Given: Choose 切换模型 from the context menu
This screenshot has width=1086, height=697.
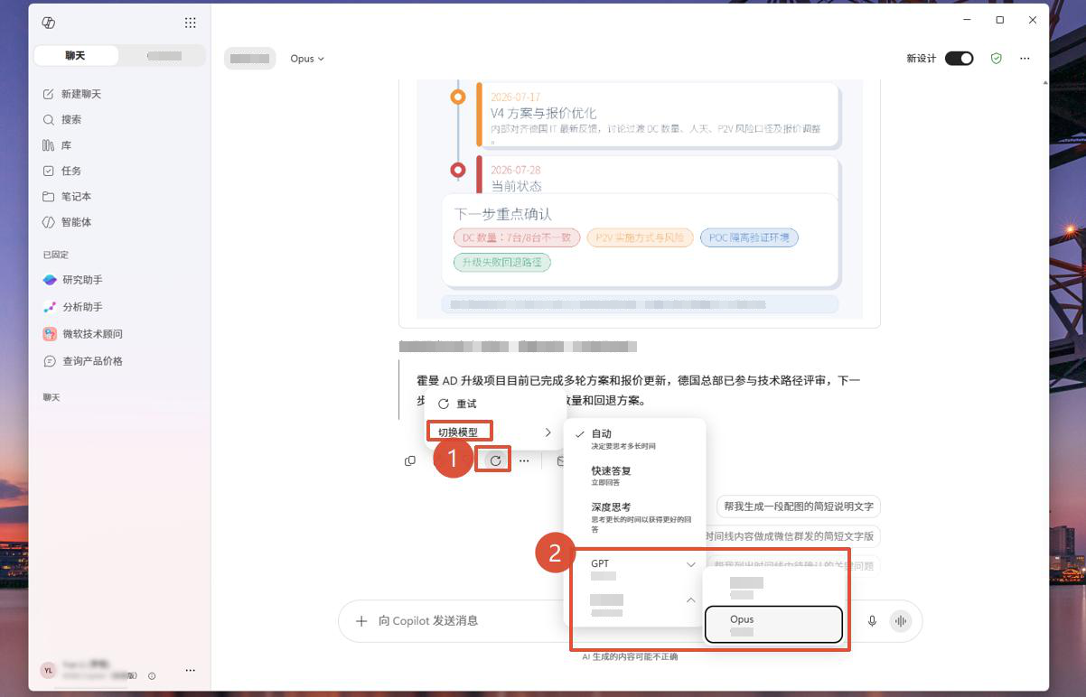Looking at the screenshot, I should coord(495,432).
